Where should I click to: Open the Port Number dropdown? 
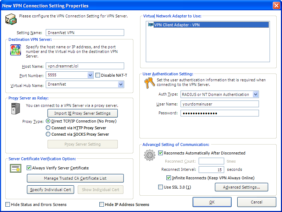(x=90, y=75)
